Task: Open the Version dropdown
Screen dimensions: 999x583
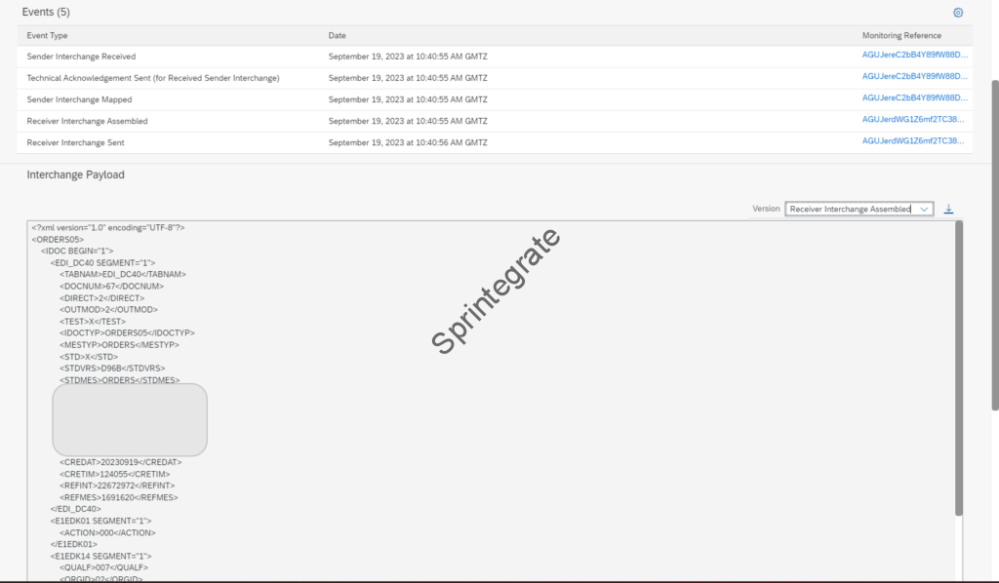Action: click(x=859, y=209)
